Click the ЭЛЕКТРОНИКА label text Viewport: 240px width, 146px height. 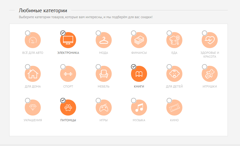68,53
